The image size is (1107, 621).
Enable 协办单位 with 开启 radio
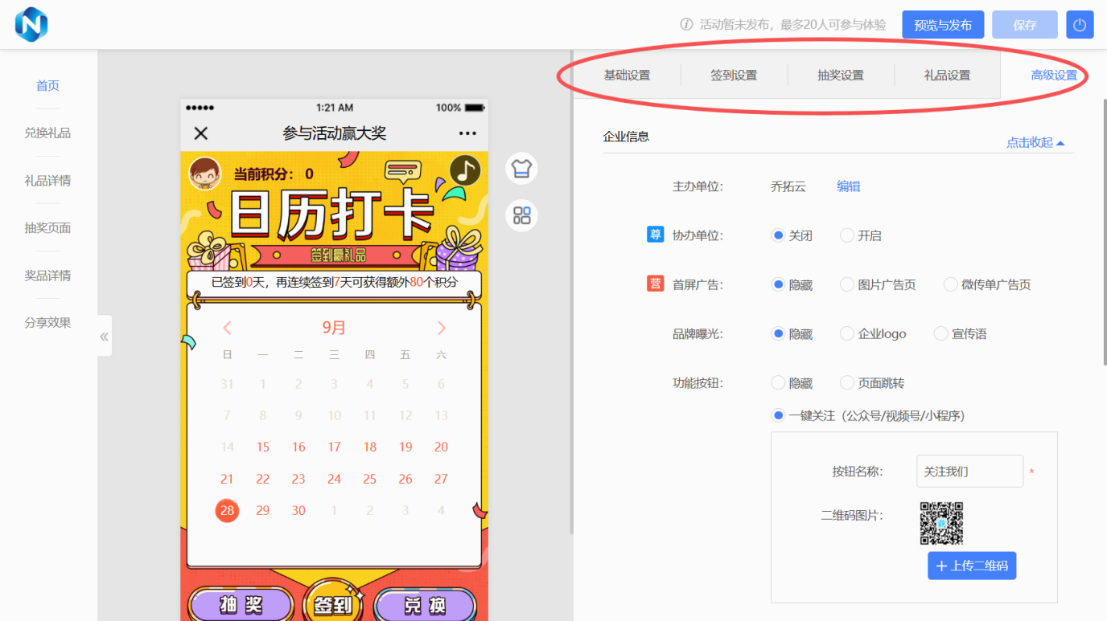[x=847, y=235]
